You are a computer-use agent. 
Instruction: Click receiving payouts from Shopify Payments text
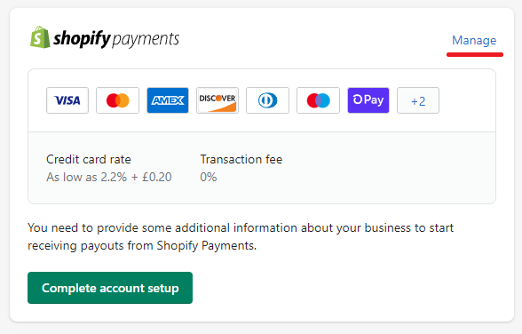pos(142,246)
